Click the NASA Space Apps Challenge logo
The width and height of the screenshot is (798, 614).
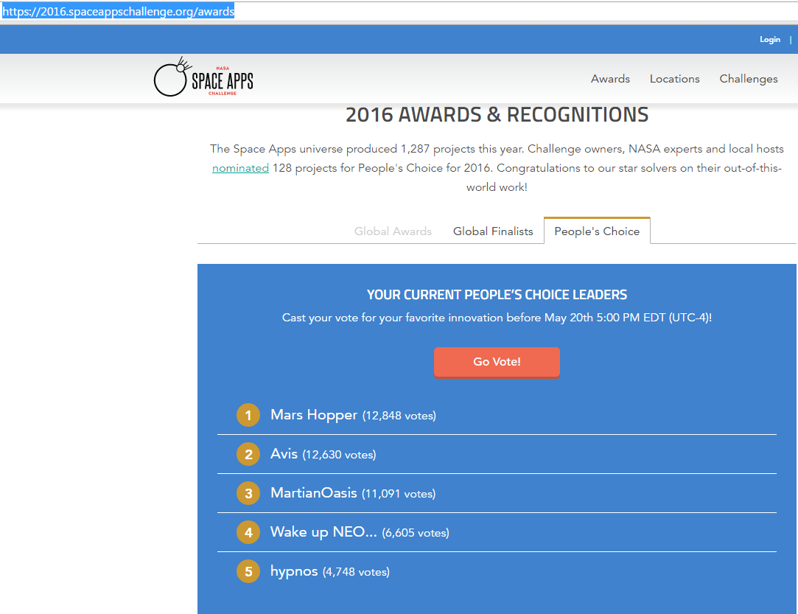point(203,78)
